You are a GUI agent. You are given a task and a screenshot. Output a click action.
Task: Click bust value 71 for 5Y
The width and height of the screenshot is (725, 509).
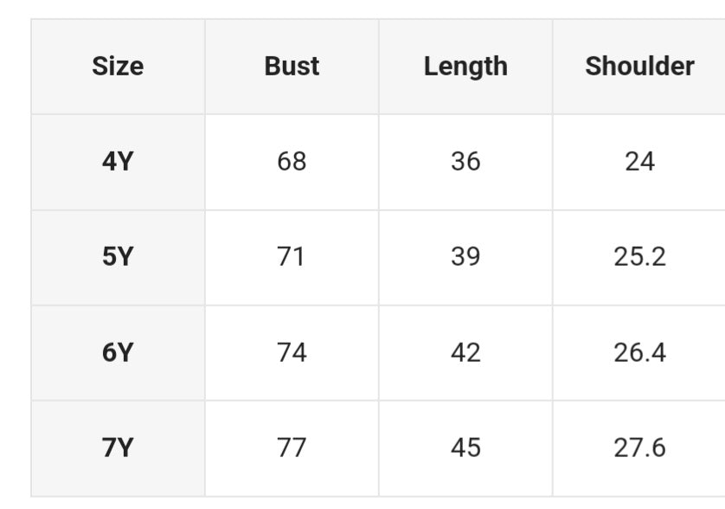click(292, 257)
